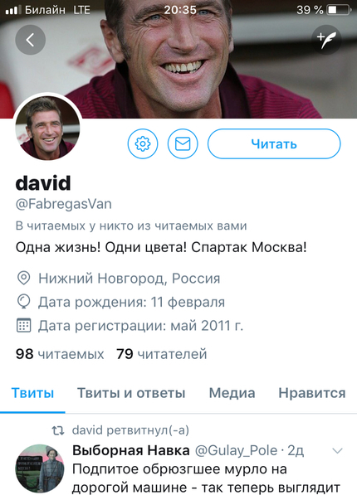Open david's round profile picture
Image resolution: width=357 pixels, height=495 pixels.
tap(47, 128)
